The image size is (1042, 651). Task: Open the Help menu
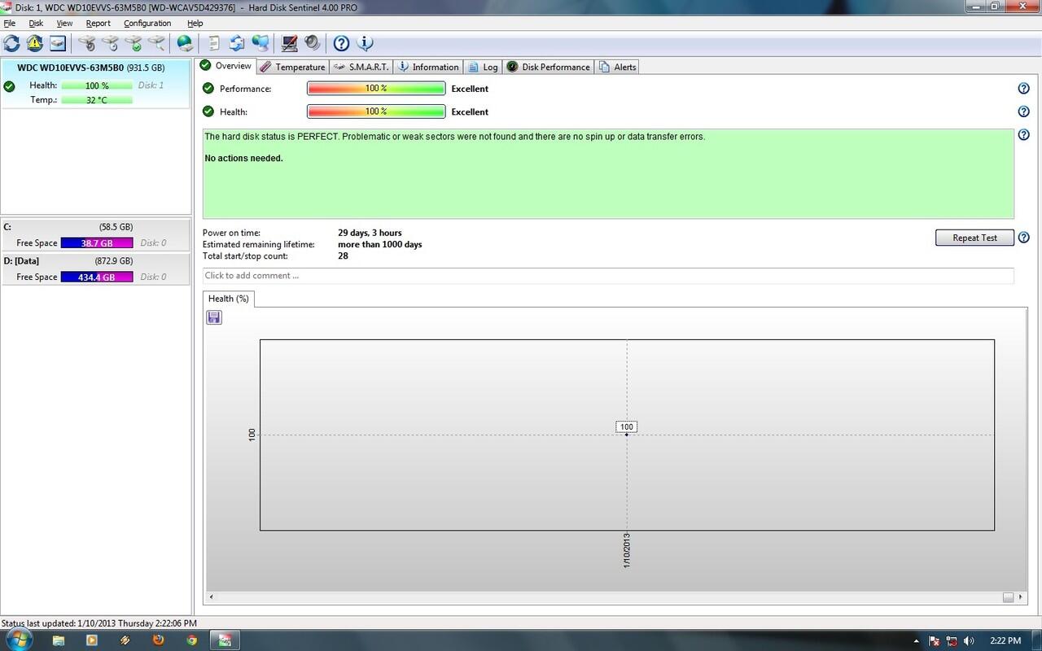195,24
